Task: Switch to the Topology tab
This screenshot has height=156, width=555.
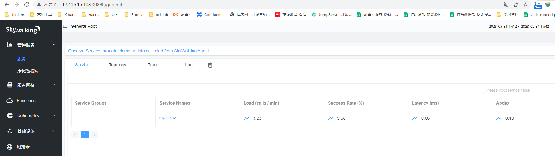Action: pos(118,65)
